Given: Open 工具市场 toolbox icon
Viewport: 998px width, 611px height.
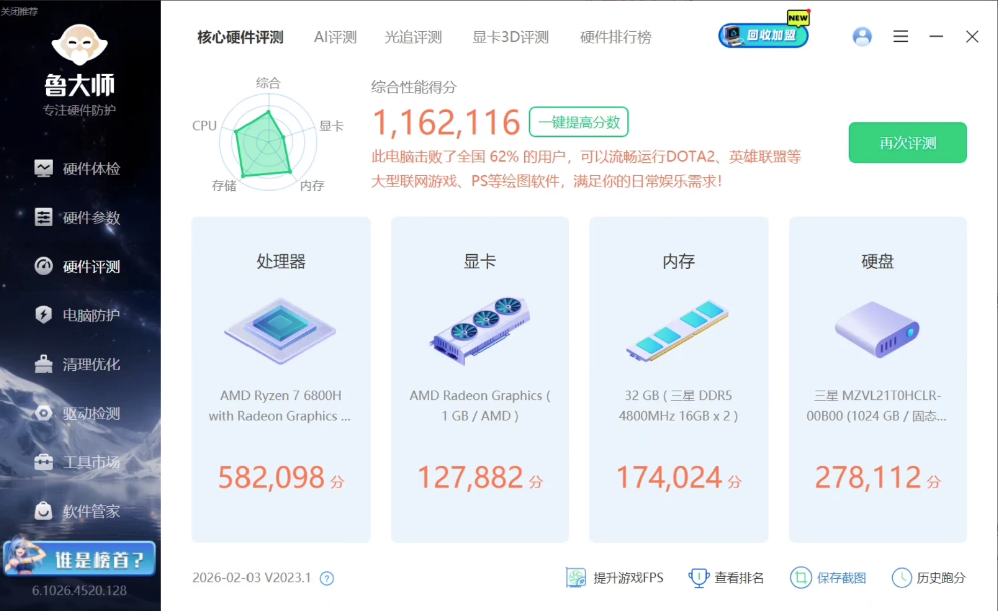Looking at the screenshot, I should (44, 462).
